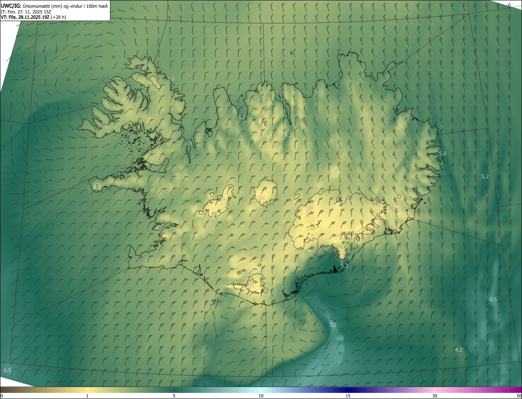Image resolution: width=522 pixels, height=399 pixels.
Task: Click the 15 tick on the color scale
Action: point(348,396)
